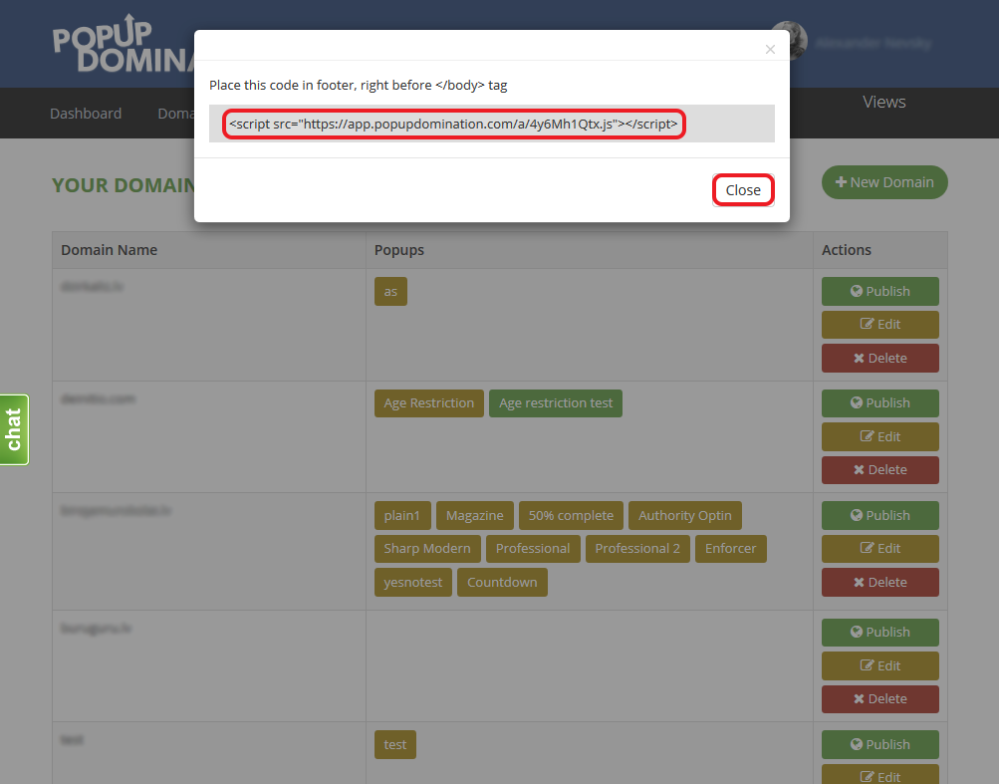The height and width of the screenshot is (784, 999).
Task: Click pencil icon on empty-popups row's Edit
Action: pos(867,665)
